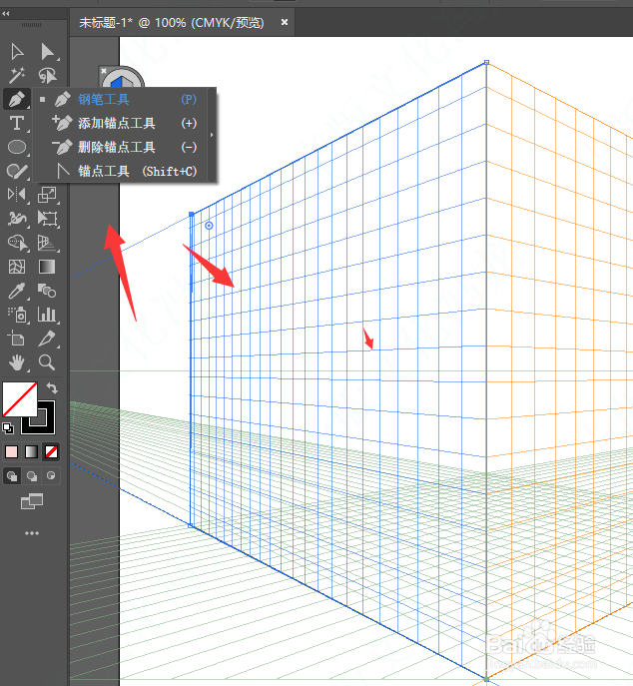Select the Free Transform tool

tap(47, 219)
